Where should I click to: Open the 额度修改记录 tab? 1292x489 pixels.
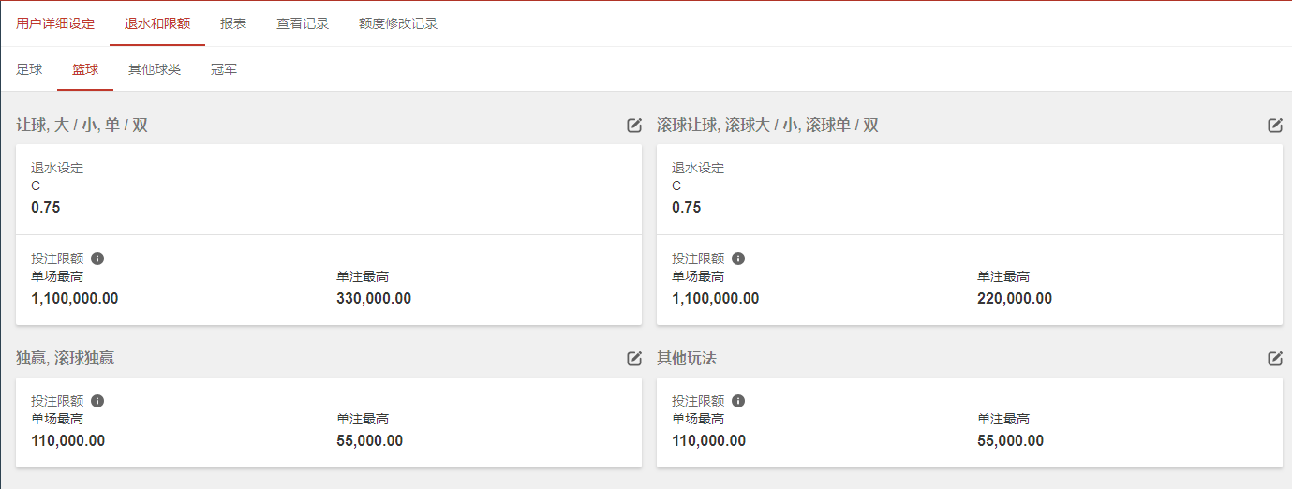pyautogui.click(x=398, y=23)
